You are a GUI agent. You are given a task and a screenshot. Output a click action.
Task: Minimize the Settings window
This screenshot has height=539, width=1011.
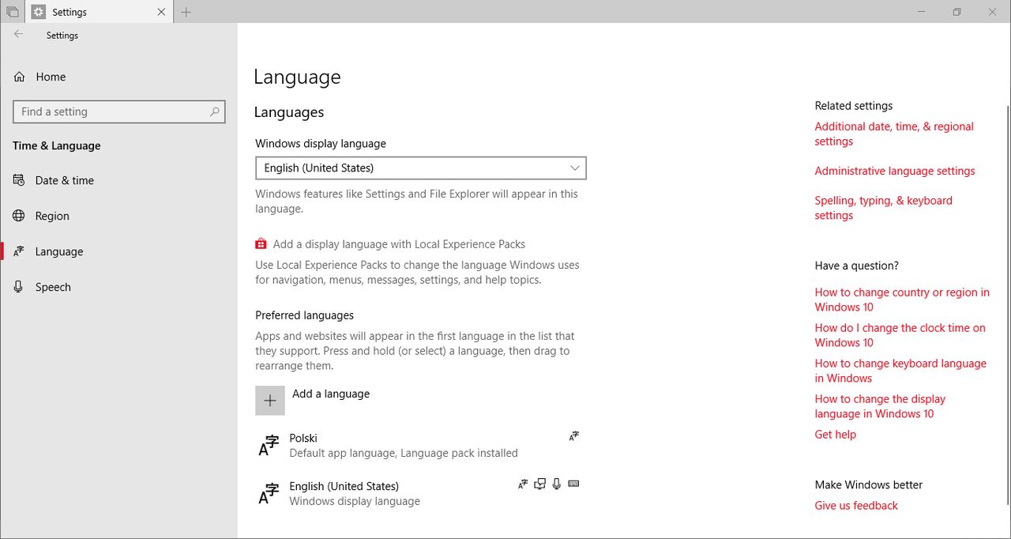point(921,12)
